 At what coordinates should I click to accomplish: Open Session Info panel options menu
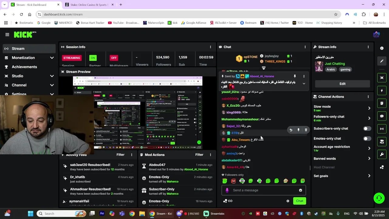(210, 47)
